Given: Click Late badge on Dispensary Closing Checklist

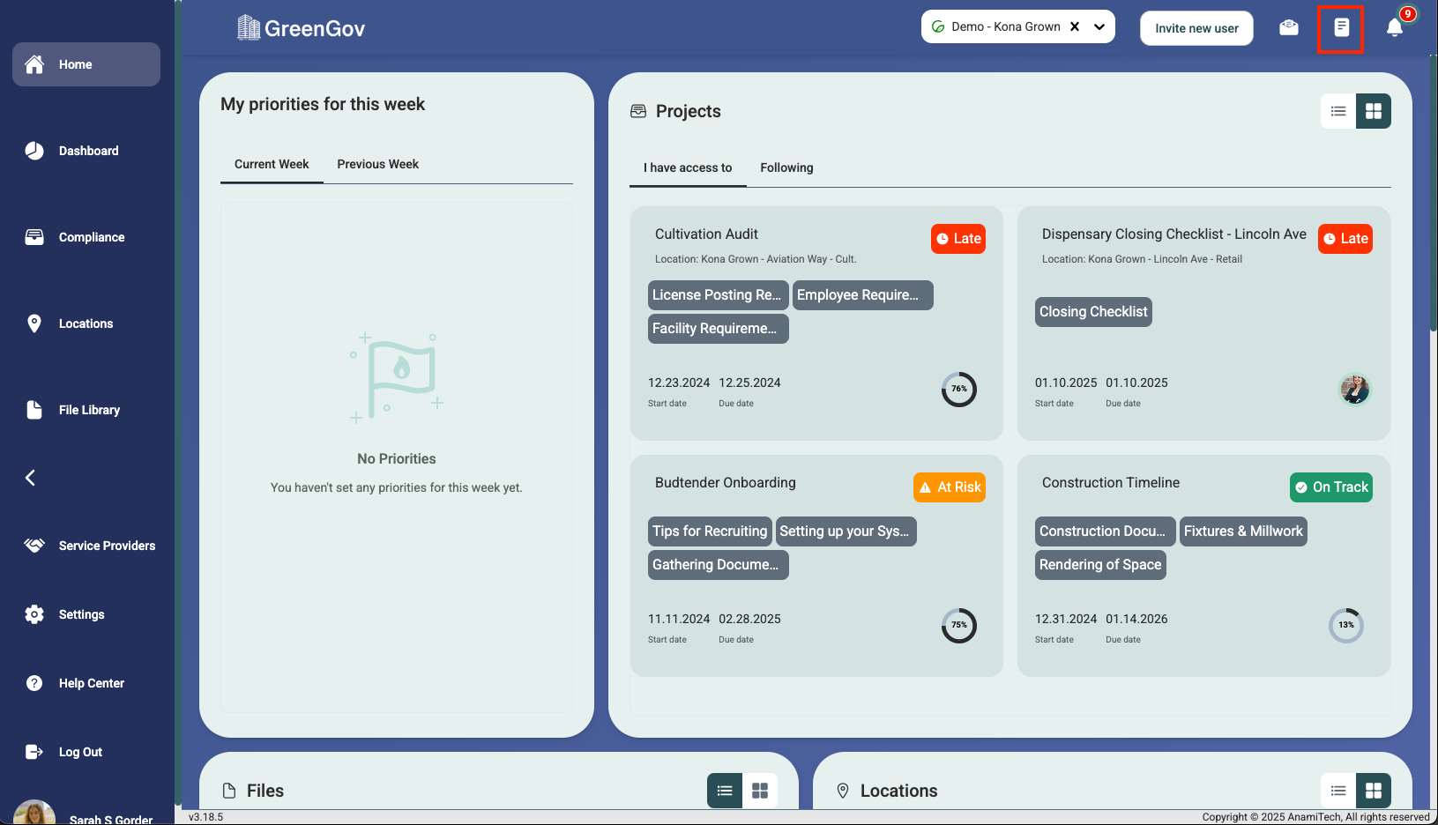Looking at the screenshot, I should click(1345, 239).
